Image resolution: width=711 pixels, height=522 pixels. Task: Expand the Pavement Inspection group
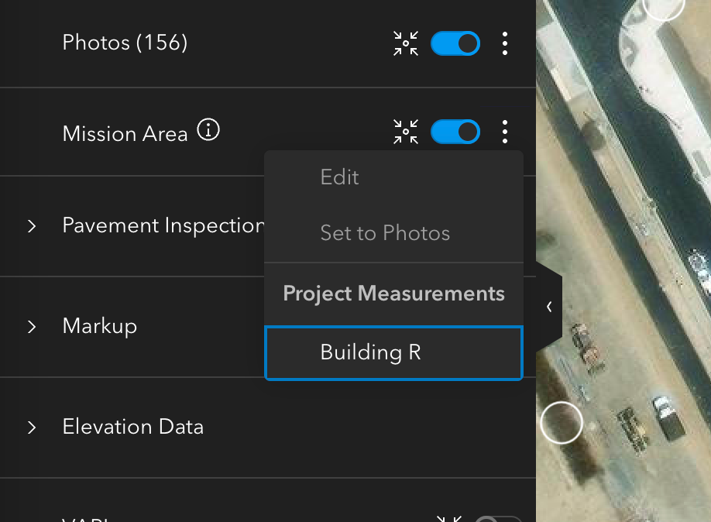(x=32, y=226)
